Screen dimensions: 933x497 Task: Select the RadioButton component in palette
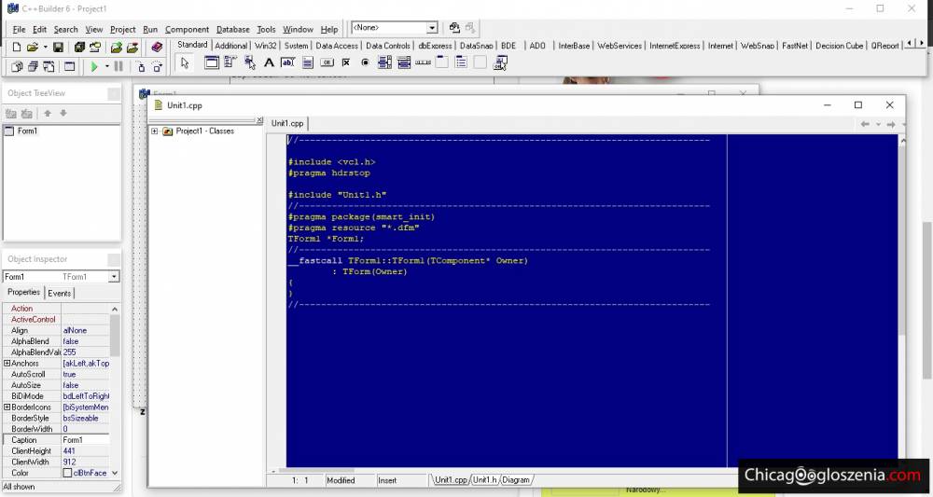click(x=365, y=63)
